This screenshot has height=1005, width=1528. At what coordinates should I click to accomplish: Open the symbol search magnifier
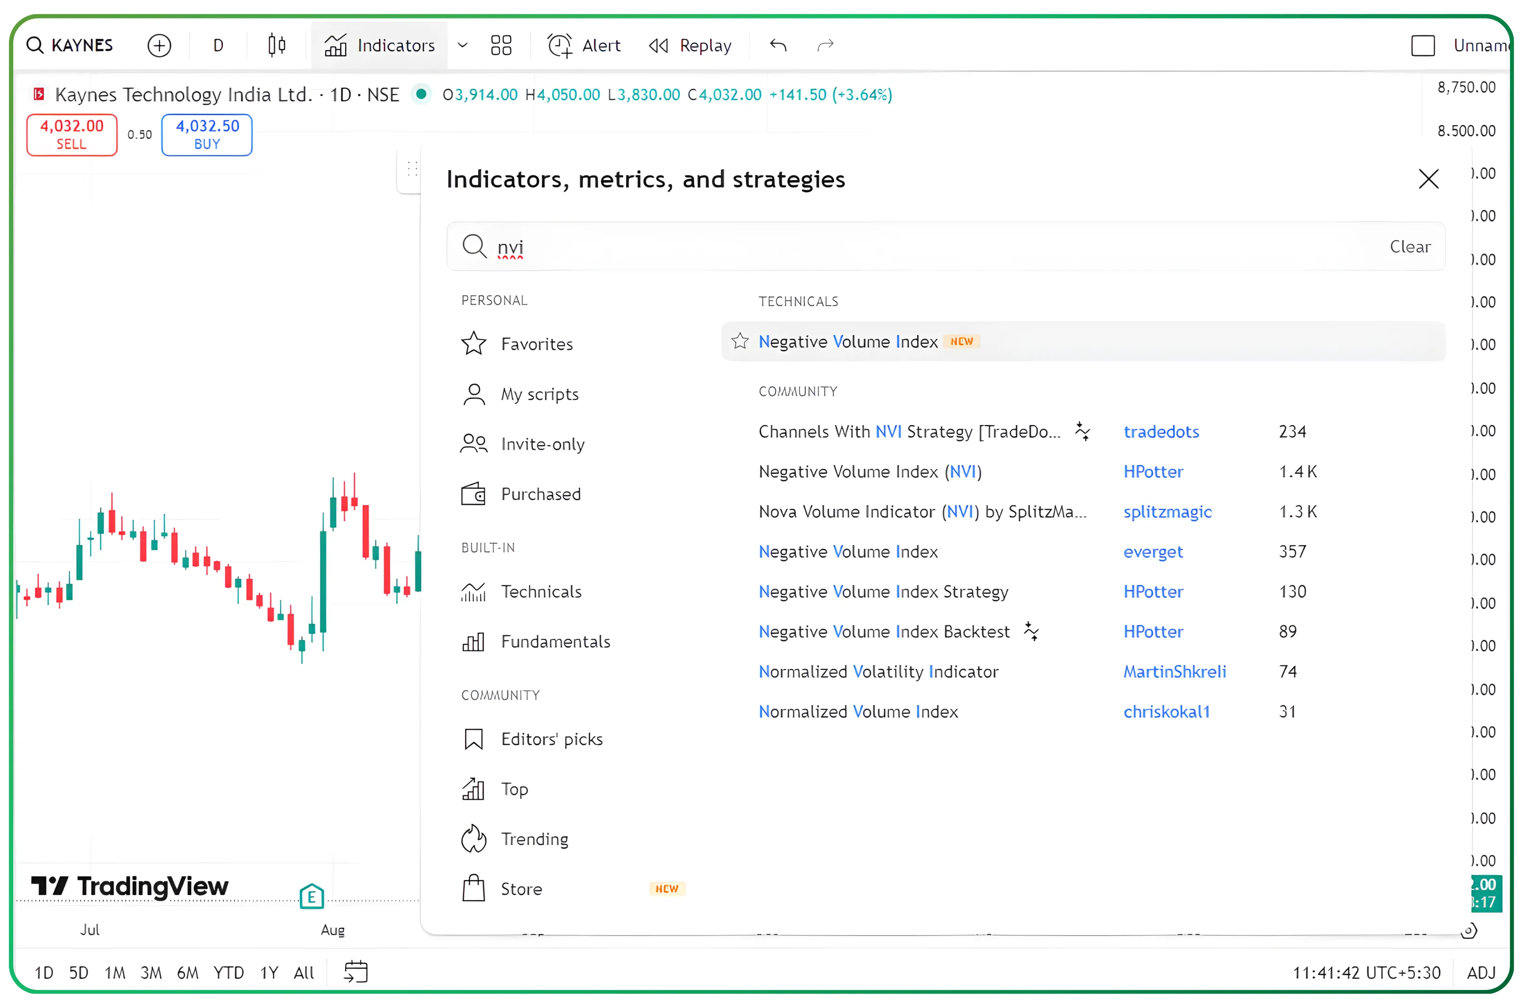point(34,45)
